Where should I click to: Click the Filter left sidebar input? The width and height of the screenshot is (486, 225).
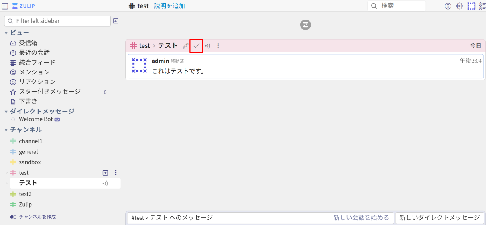pyautogui.click(x=57, y=21)
